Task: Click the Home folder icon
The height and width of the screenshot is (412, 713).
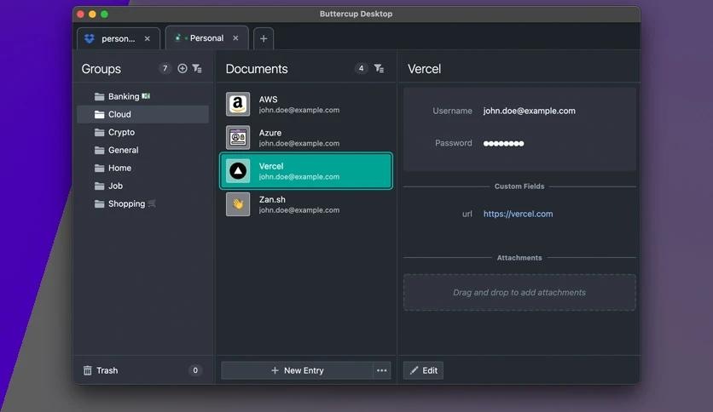Action: coord(99,169)
